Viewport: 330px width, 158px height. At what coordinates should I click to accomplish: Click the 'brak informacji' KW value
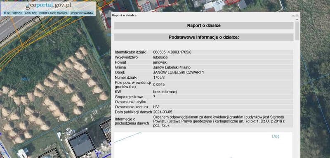click(165, 92)
